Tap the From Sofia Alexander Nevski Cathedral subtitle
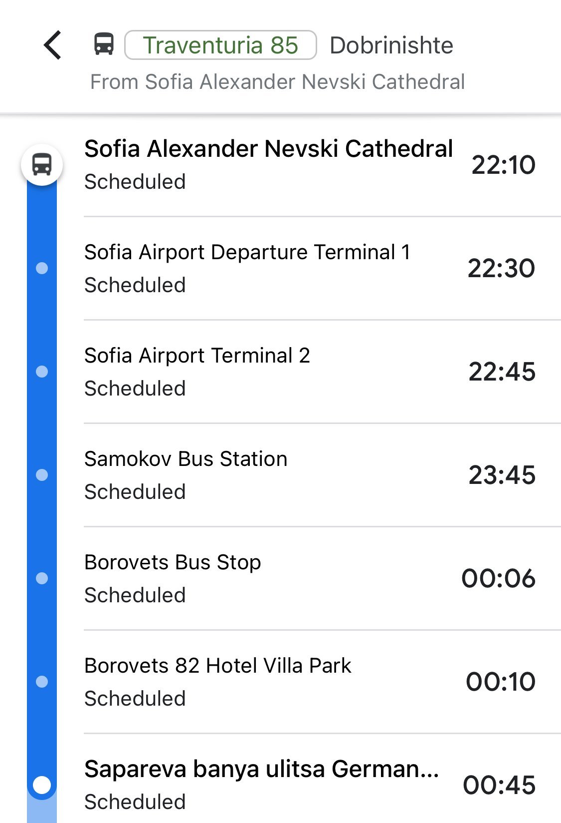561x823 pixels. click(277, 82)
